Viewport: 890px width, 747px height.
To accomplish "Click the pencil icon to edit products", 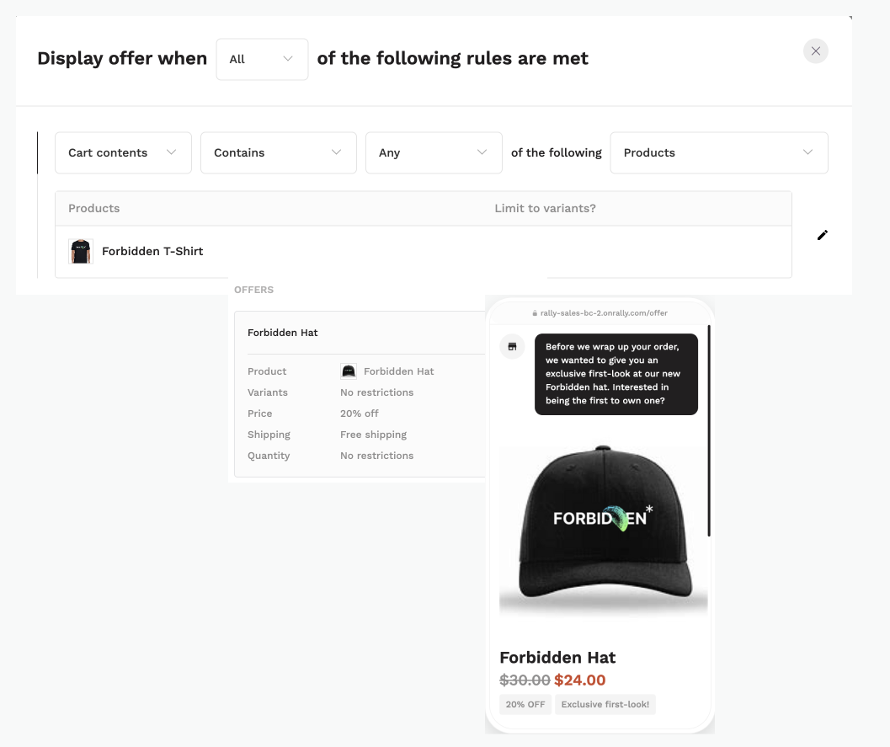I will 823,235.
